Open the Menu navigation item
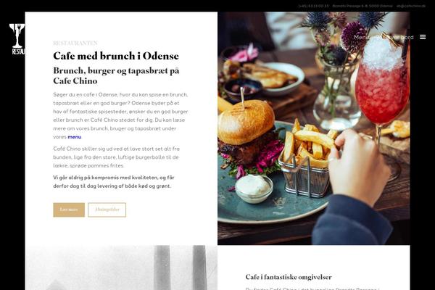435x290 pixels. 362,37
